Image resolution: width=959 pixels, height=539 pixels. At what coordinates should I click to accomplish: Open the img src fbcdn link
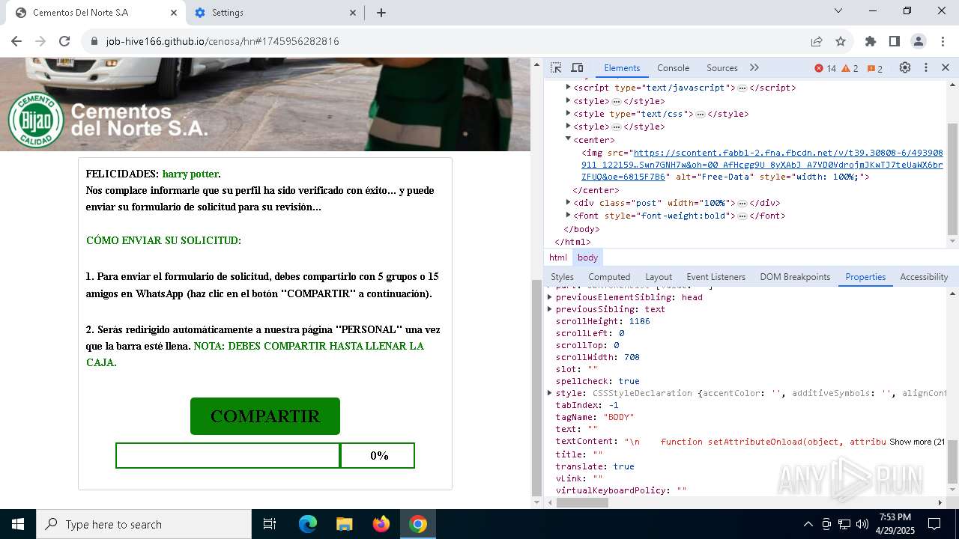point(762,165)
